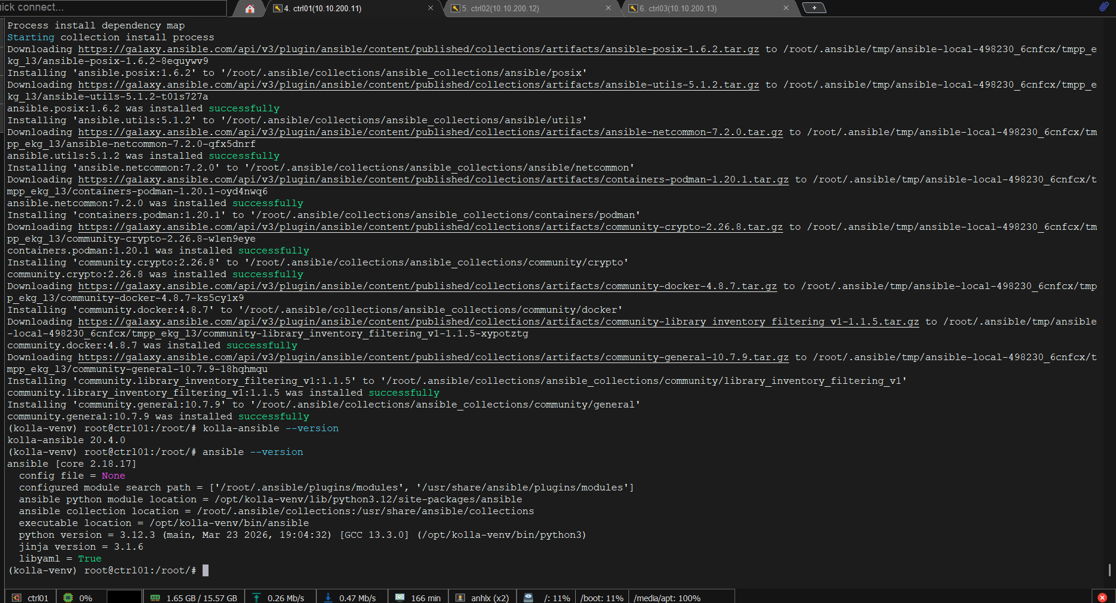The image size is (1116, 603).
Task: Click the logged-in users icon
Action: [x=460, y=598]
